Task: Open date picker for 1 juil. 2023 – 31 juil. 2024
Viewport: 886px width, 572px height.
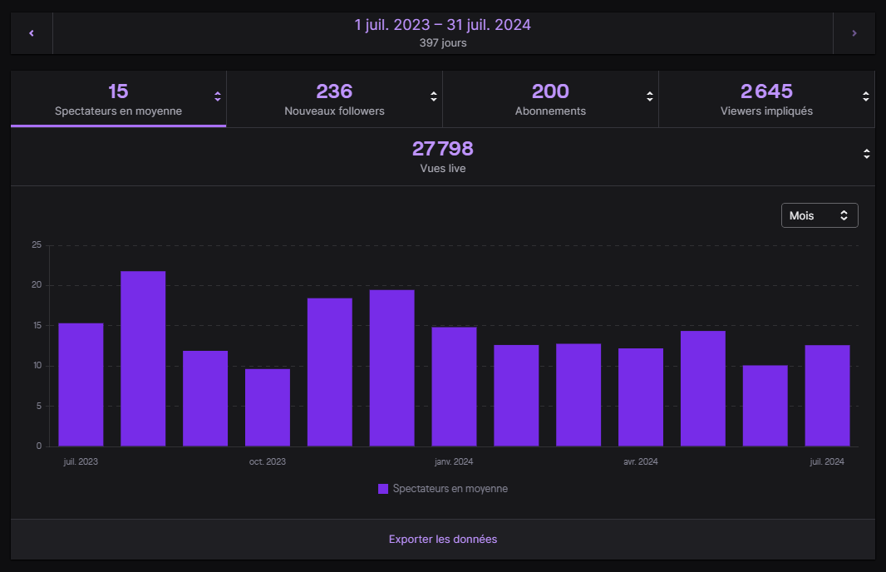Action: point(442,33)
